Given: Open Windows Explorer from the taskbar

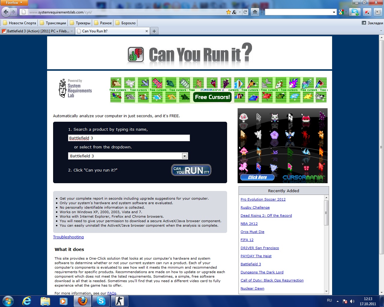Looking at the screenshot, I should point(45,301).
